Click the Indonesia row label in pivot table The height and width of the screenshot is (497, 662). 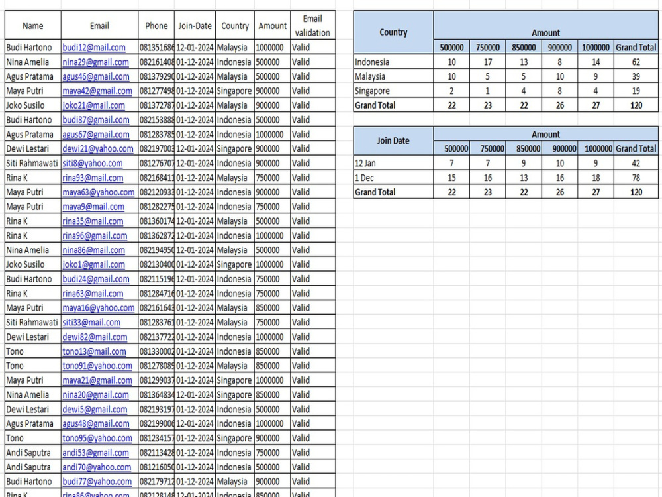click(393, 62)
